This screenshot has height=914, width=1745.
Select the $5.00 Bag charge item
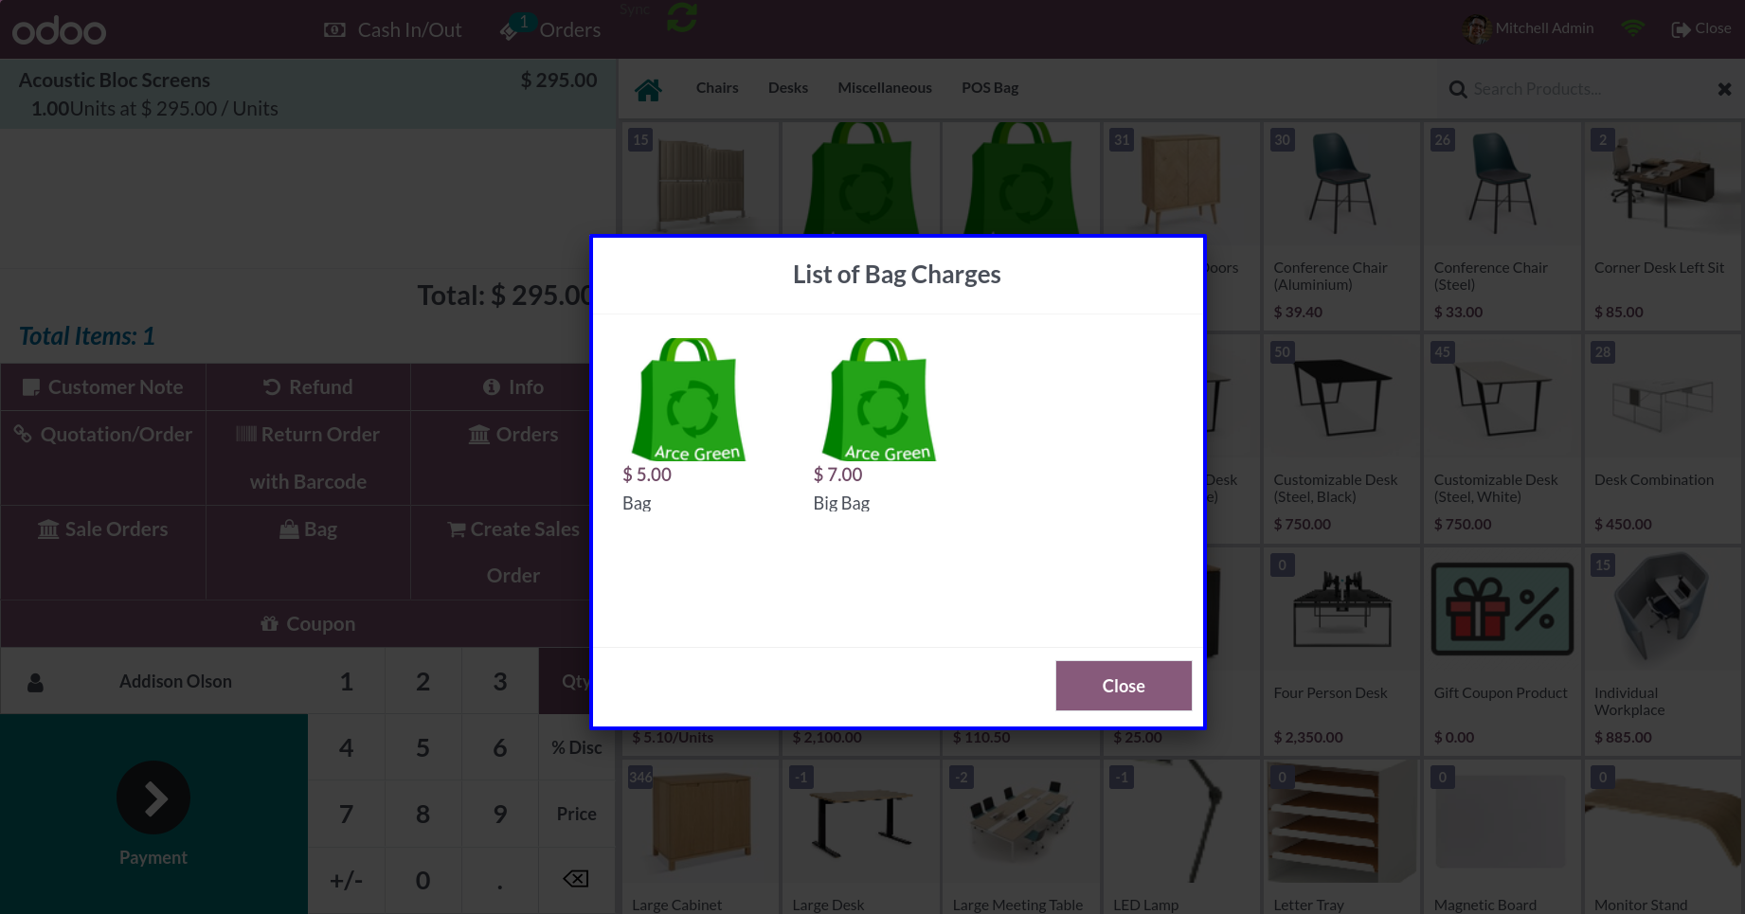tap(688, 425)
